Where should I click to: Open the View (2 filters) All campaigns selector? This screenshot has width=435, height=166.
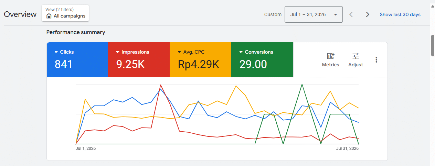click(x=65, y=13)
